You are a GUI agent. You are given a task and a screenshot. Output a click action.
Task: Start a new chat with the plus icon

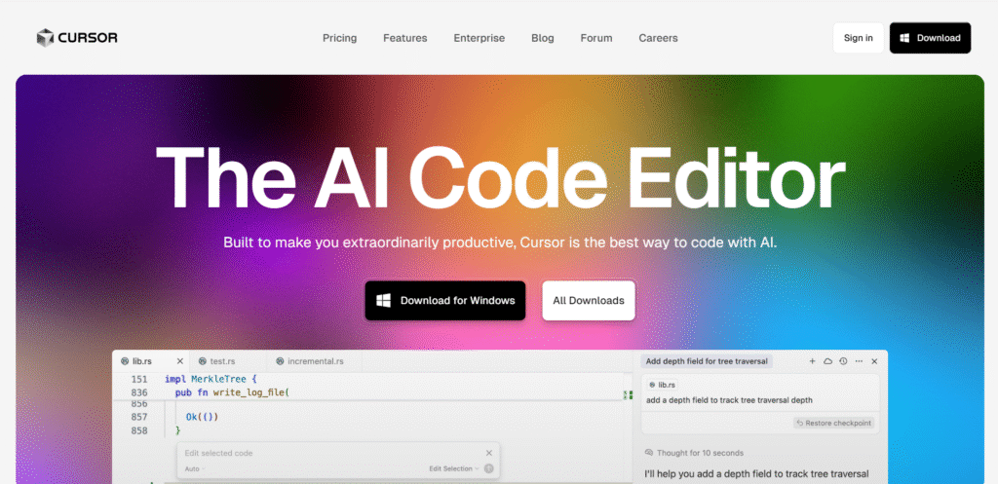tap(812, 361)
